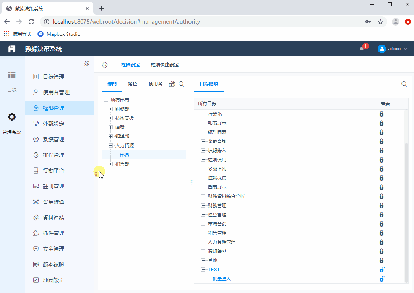Open the Mapbox Studio bookmark
The width and height of the screenshot is (414, 293).
58,34
